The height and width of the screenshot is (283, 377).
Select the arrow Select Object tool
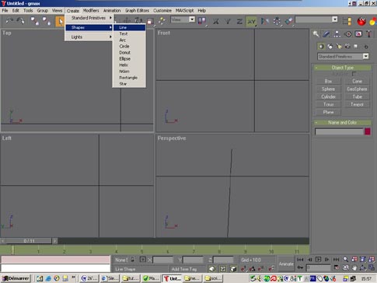click(x=60, y=21)
